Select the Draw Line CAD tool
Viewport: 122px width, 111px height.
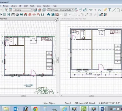pyautogui.click(x=114, y=10)
